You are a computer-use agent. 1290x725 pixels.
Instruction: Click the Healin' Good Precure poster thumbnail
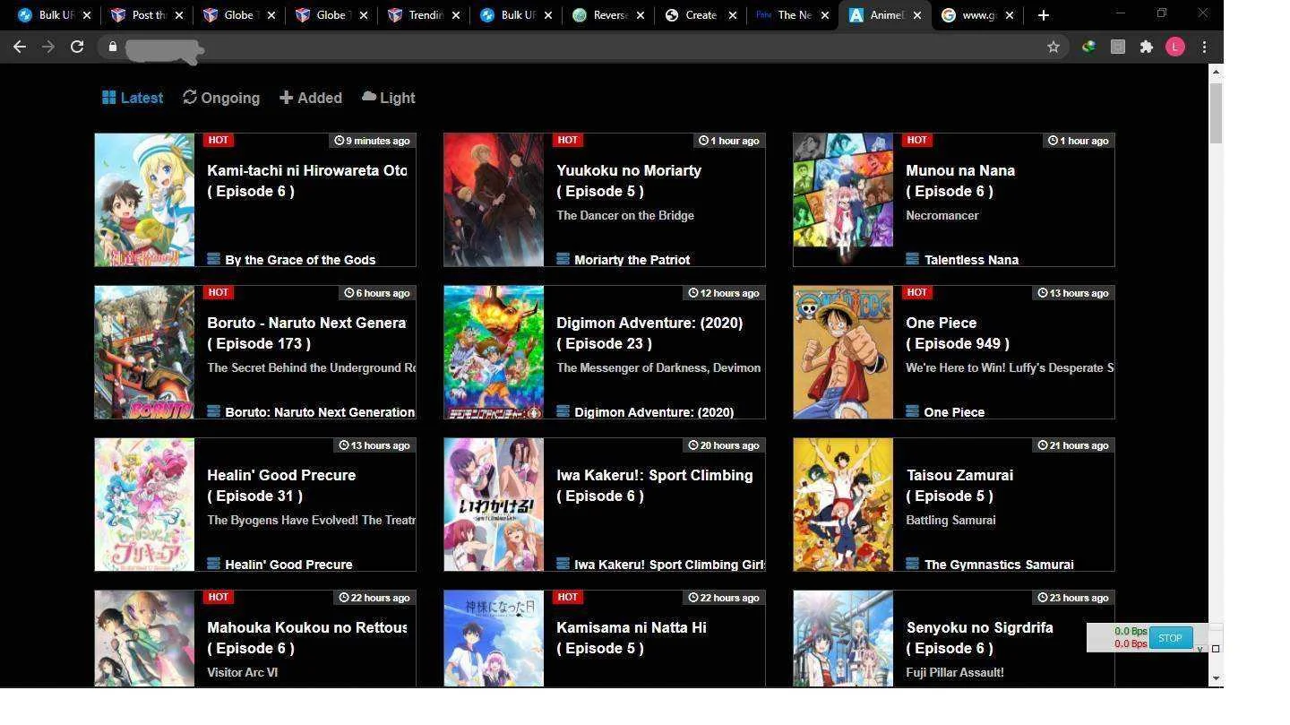click(x=144, y=505)
